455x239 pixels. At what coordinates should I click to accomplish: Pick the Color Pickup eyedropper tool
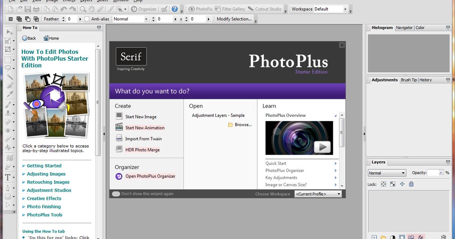[x=10, y=94]
